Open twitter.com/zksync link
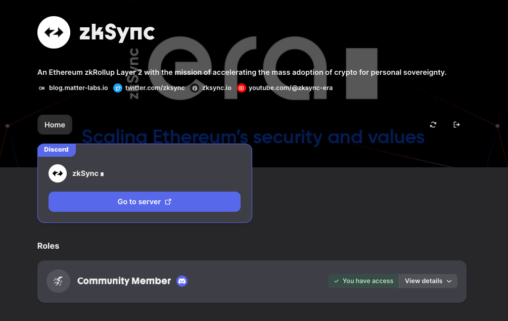Viewport: 508px width, 321px height. click(x=155, y=88)
